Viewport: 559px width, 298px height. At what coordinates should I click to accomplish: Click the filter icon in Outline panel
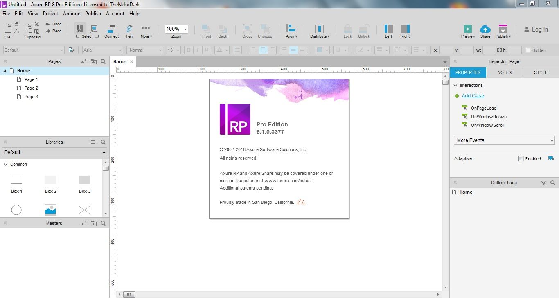pos(543,183)
